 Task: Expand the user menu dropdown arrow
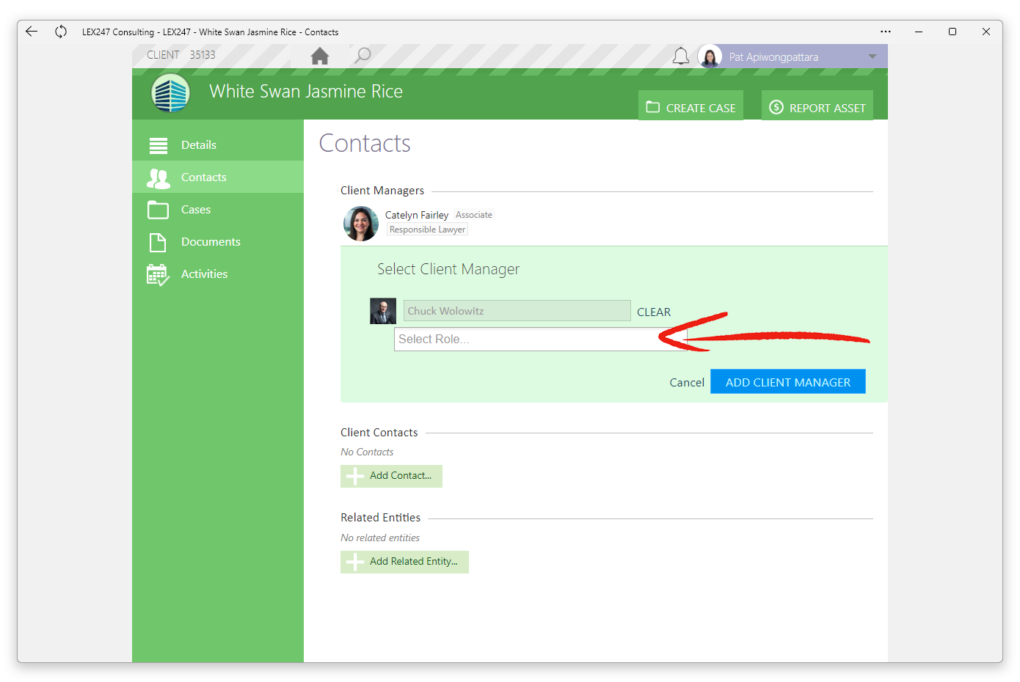(873, 56)
